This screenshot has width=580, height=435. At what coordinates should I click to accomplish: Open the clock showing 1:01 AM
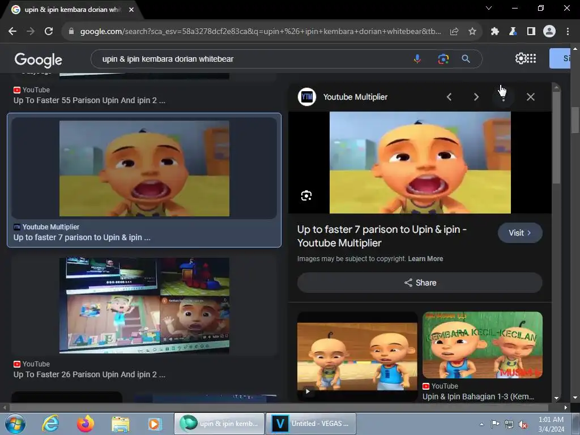click(551, 424)
